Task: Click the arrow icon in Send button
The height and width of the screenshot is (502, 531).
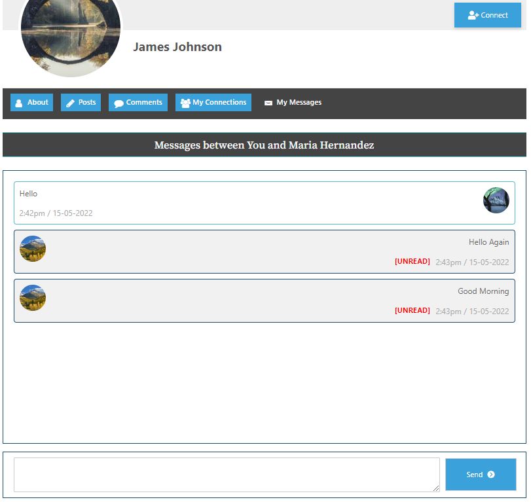Action: tap(490, 475)
